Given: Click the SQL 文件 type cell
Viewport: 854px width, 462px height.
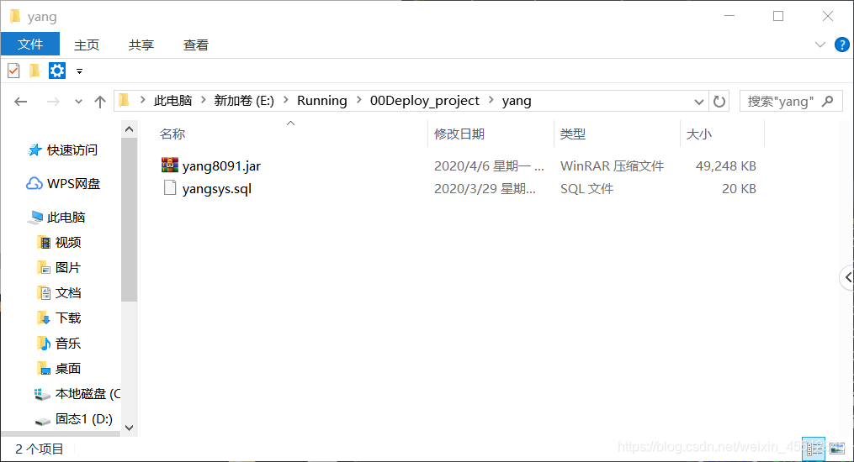Looking at the screenshot, I should coord(586,189).
